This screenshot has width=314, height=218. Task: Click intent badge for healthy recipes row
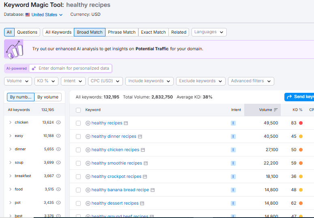click(x=233, y=123)
